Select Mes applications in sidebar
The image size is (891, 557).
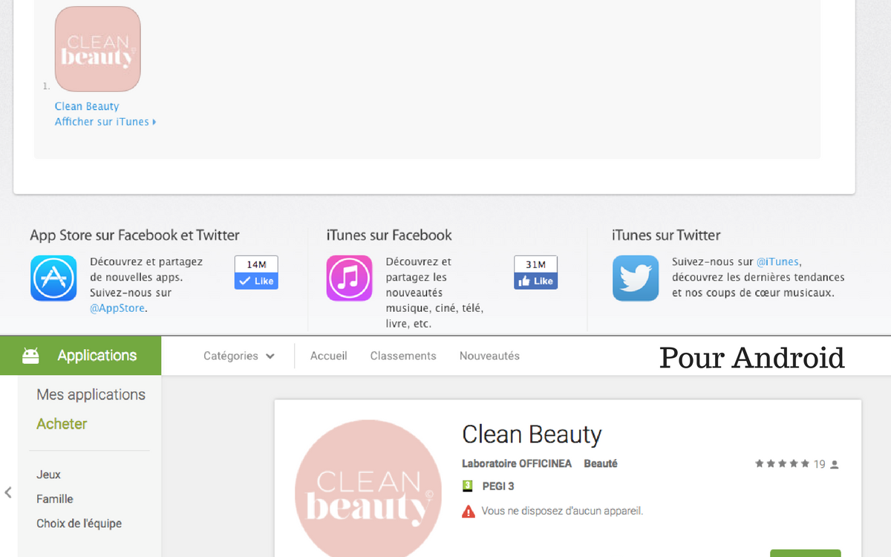tap(91, 394)
